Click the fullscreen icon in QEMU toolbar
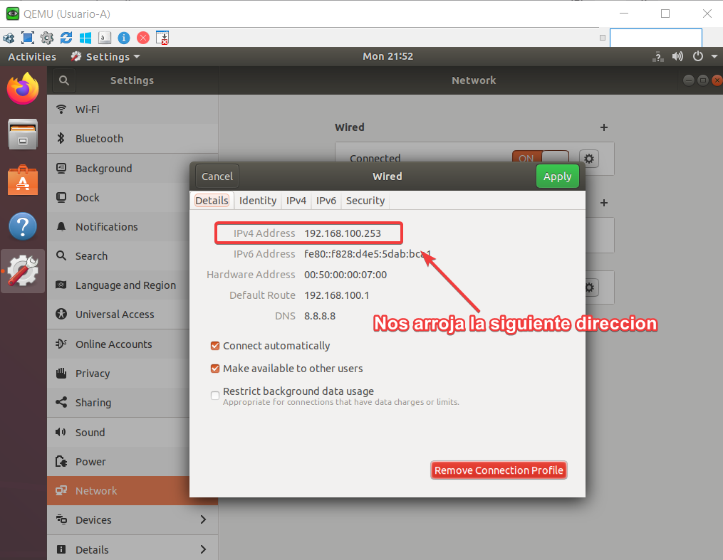 tap(28, 38)
